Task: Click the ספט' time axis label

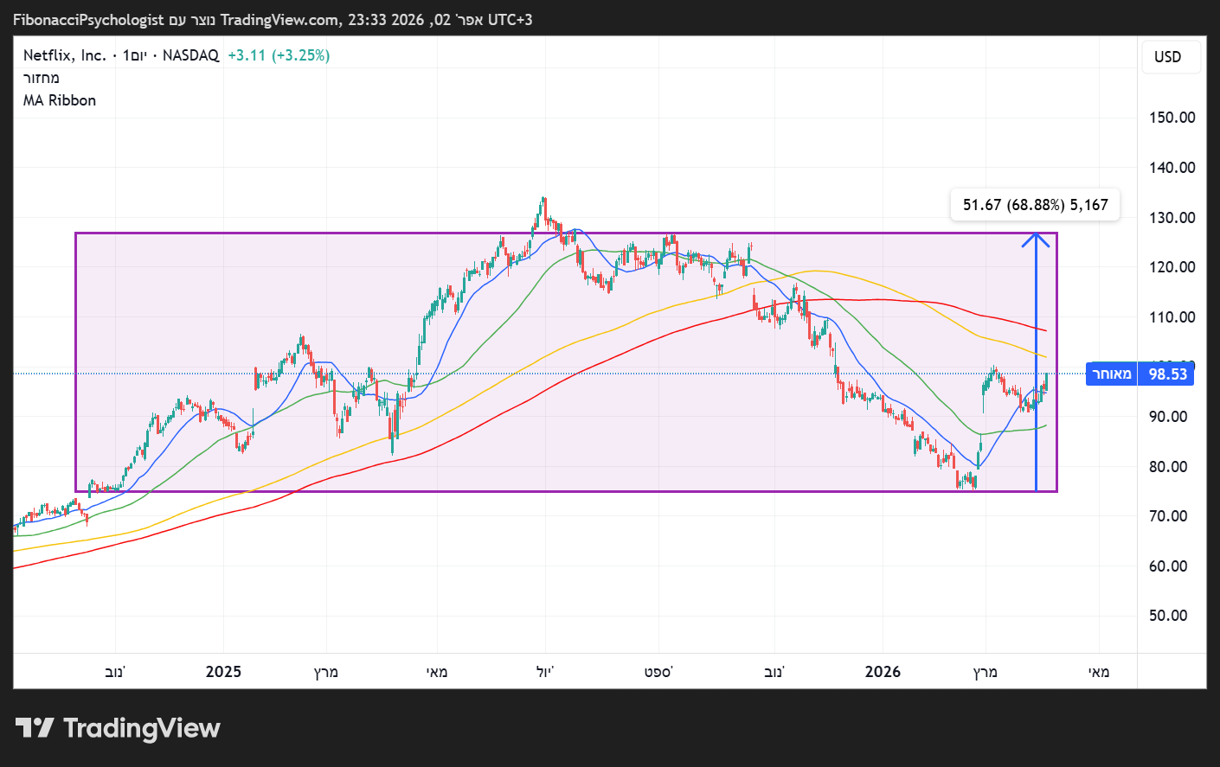Action: 658,672
